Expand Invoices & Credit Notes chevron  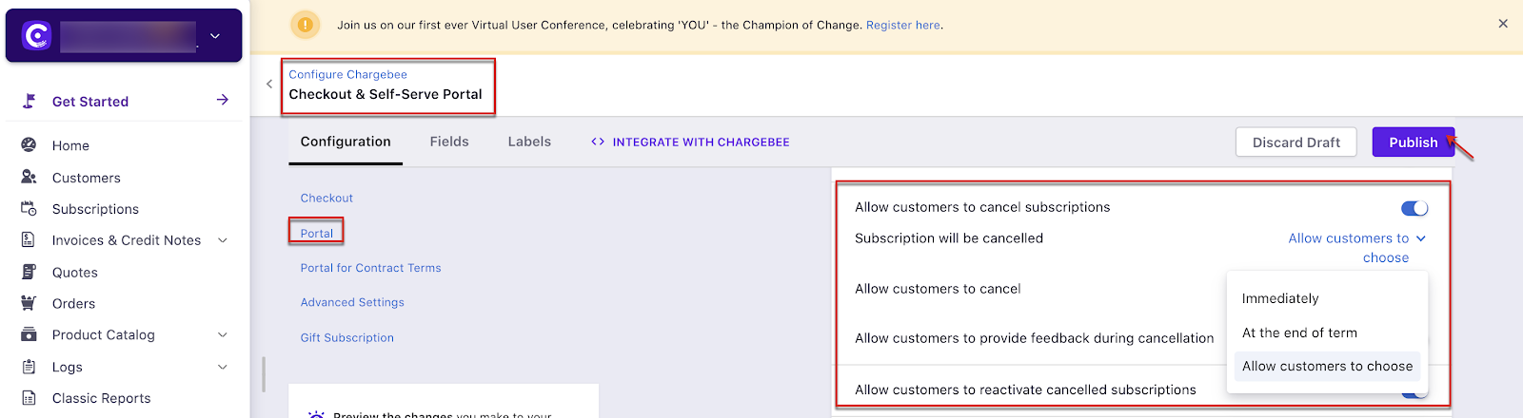coord(223,240)
